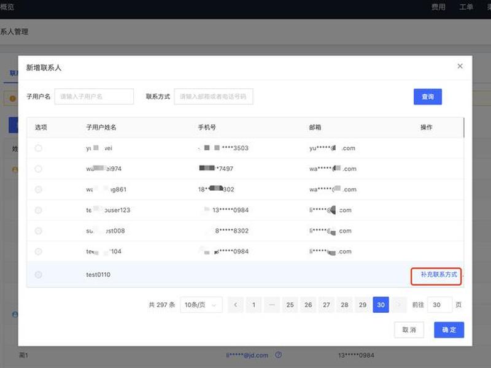Image resolution: width=491 pixels, height=368 pixels.
Task: Go to next page arrow
Action: (x=399, y=304)
